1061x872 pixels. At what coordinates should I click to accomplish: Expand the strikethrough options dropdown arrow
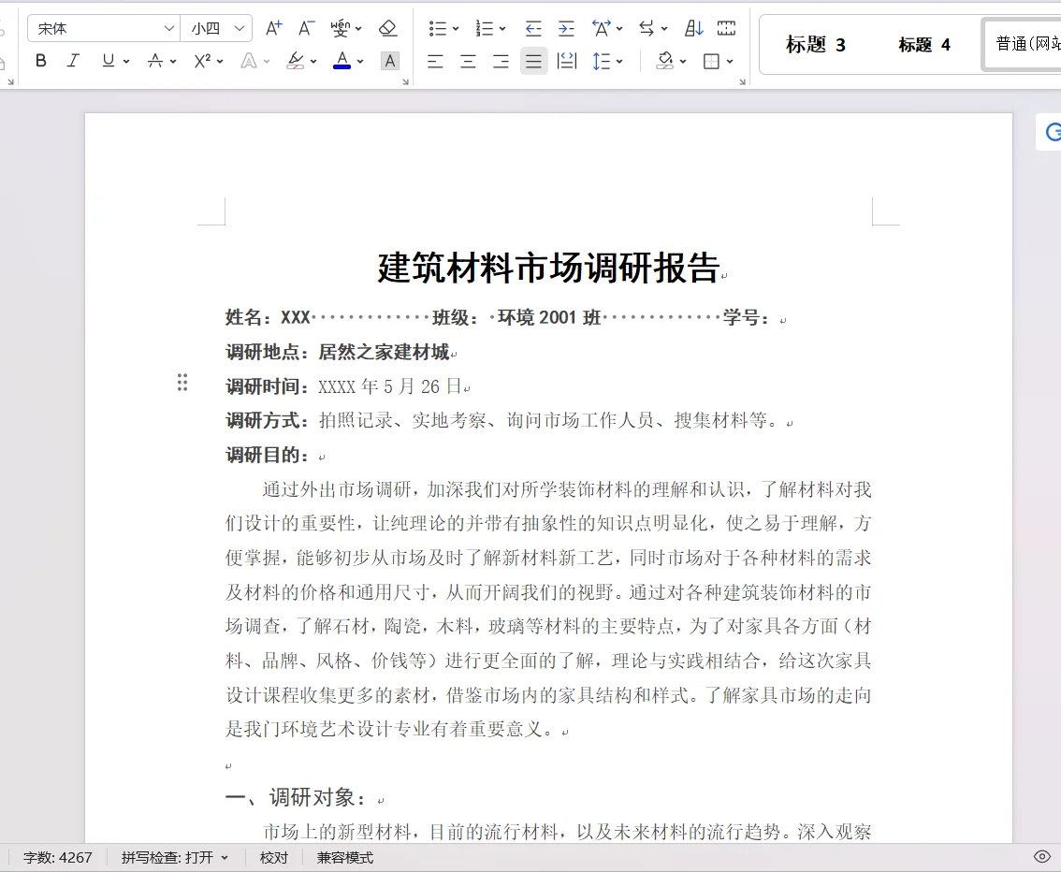173,62
